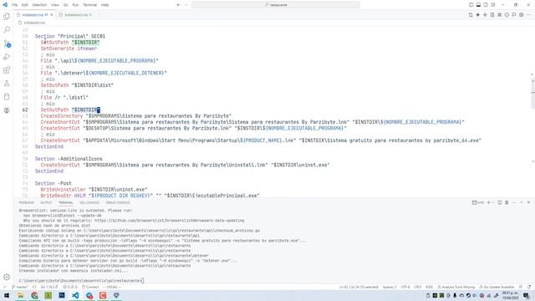Maximize the panel with the chevron
535x301 pixels.
(522, 202)
